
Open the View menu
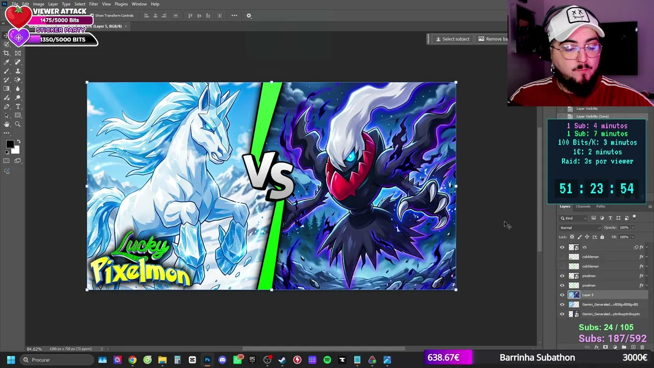tap(106, 4)
